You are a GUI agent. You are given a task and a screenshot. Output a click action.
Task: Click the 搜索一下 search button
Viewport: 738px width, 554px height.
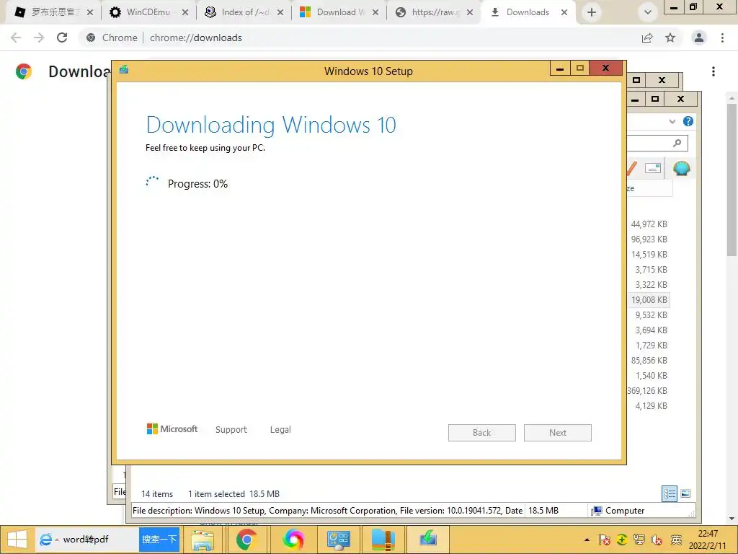pos(159,540)
